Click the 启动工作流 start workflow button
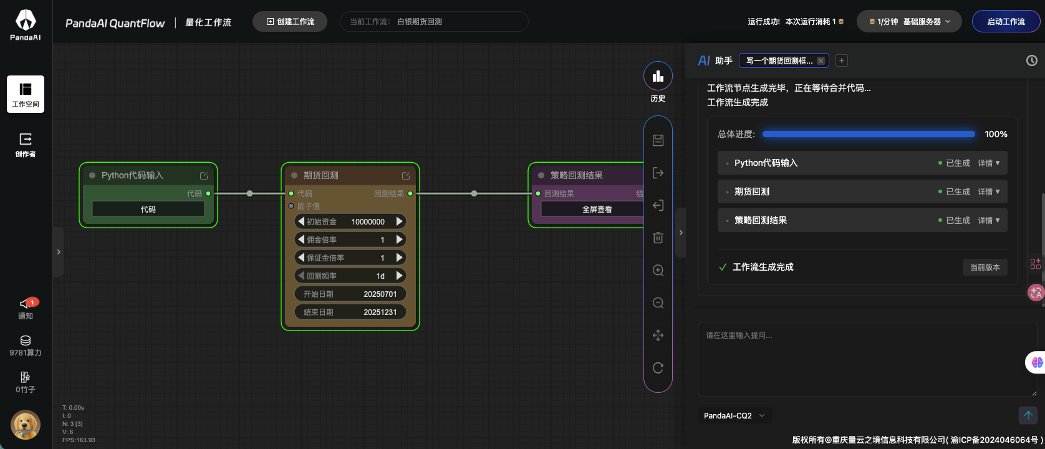The width and height of the screenshot is (1045, 449). click(x=1006, y=22)
